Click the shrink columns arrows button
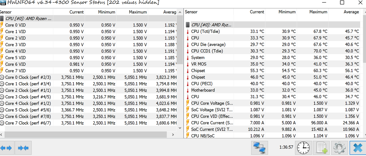Viewport: 366px width, 156px height. tap(23, 148)
